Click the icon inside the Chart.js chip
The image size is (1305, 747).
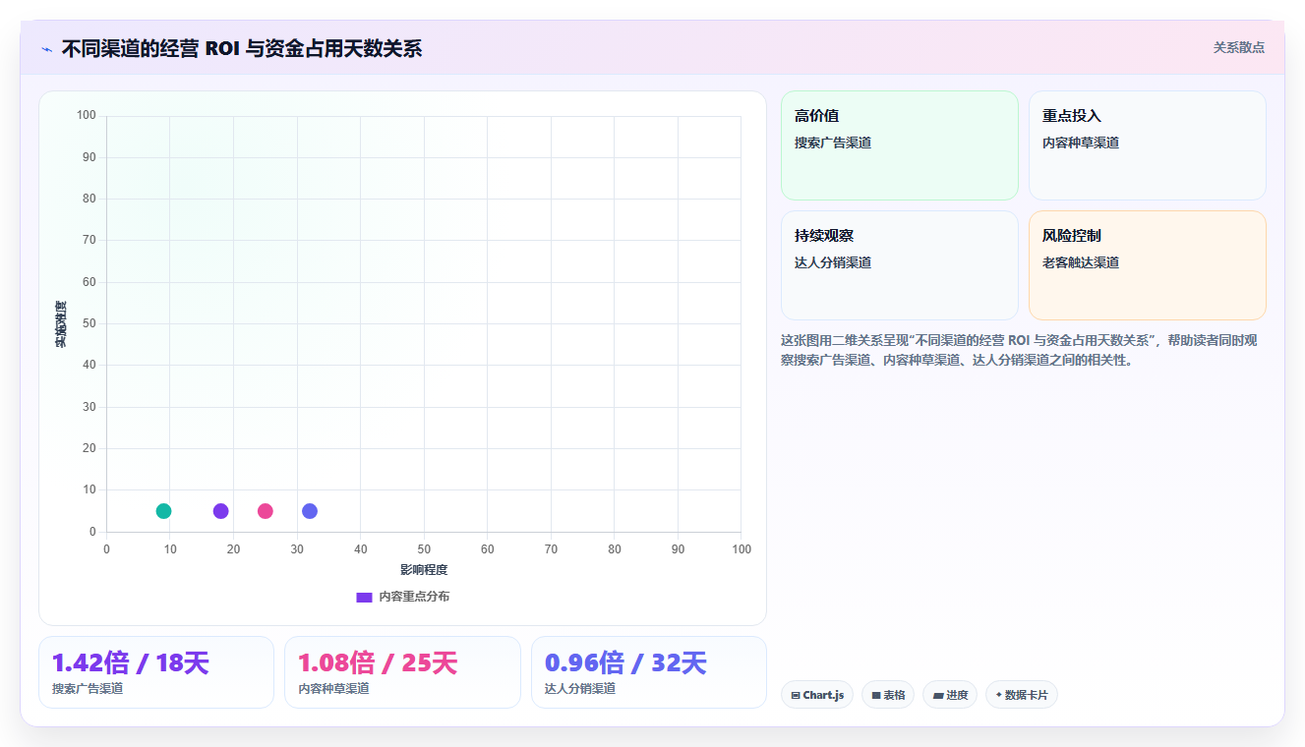[796, 695]
